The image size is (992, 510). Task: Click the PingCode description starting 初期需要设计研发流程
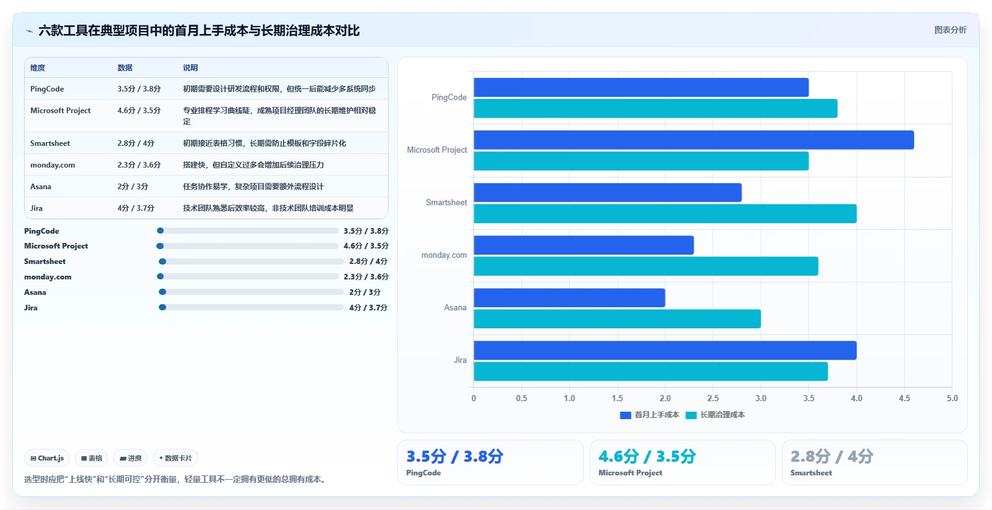click(279, 88)
